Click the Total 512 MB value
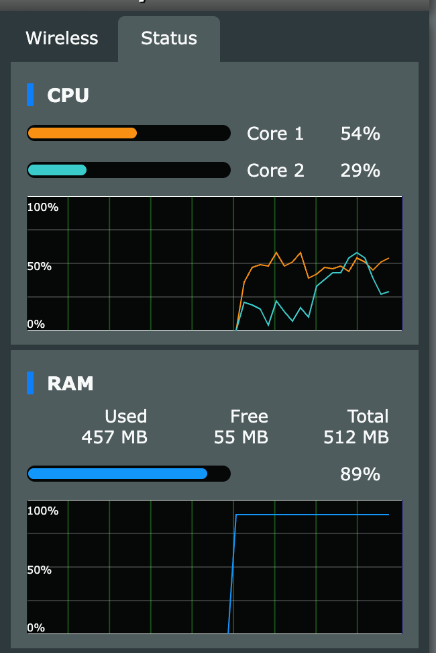 (356, 437)
